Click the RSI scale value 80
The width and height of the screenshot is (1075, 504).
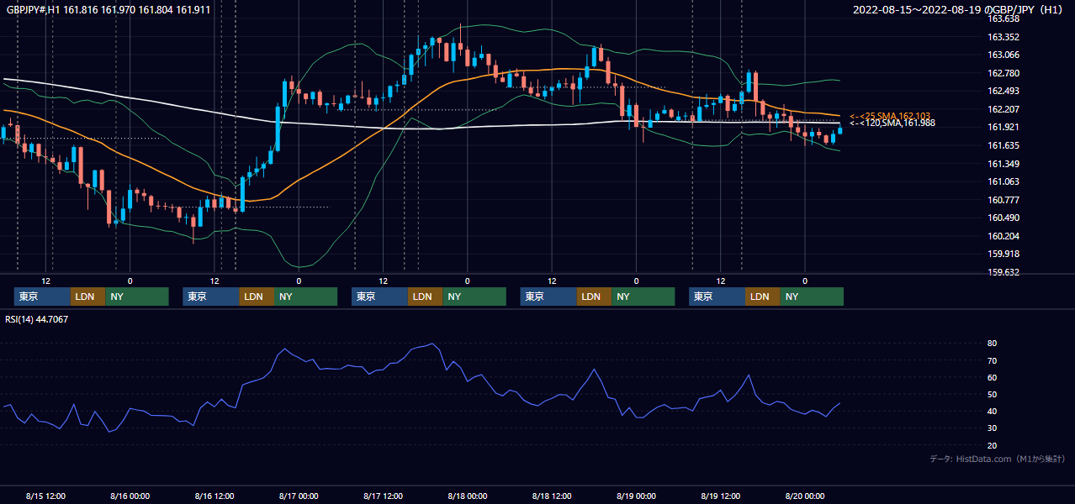coord(993,344)
